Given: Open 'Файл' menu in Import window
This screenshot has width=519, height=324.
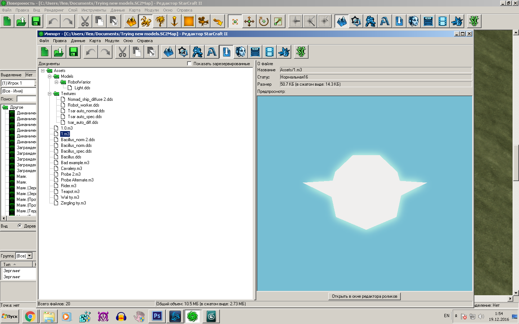Looking at the screenshot, I should pyautogui.click(x=44, y=41).
